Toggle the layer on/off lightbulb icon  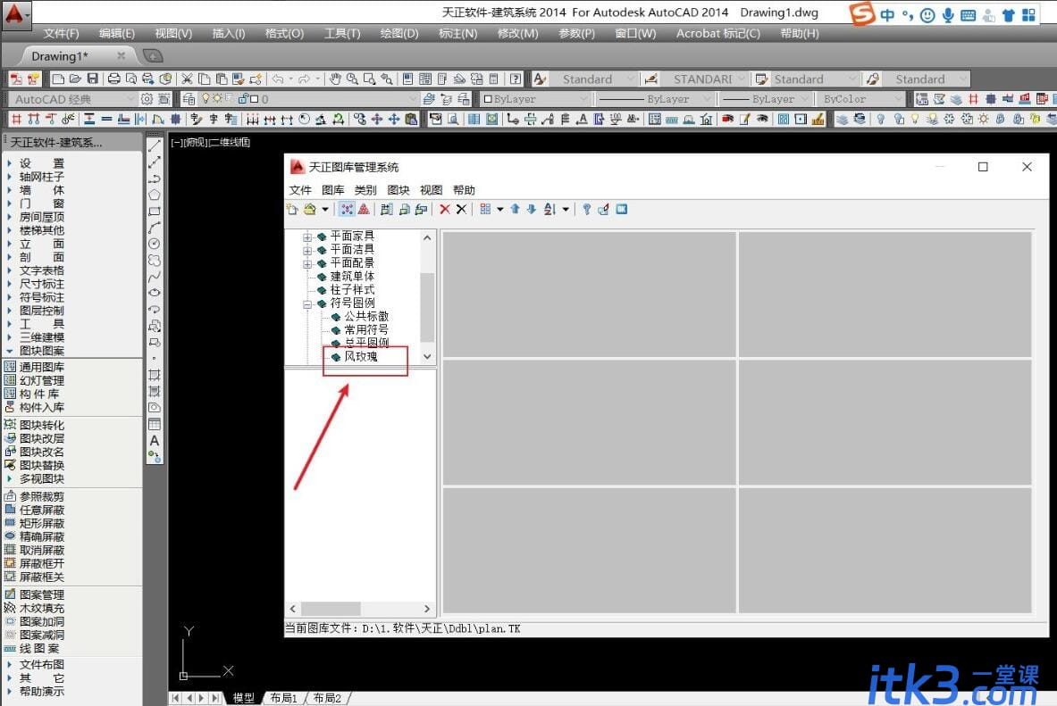pos(206,99)
